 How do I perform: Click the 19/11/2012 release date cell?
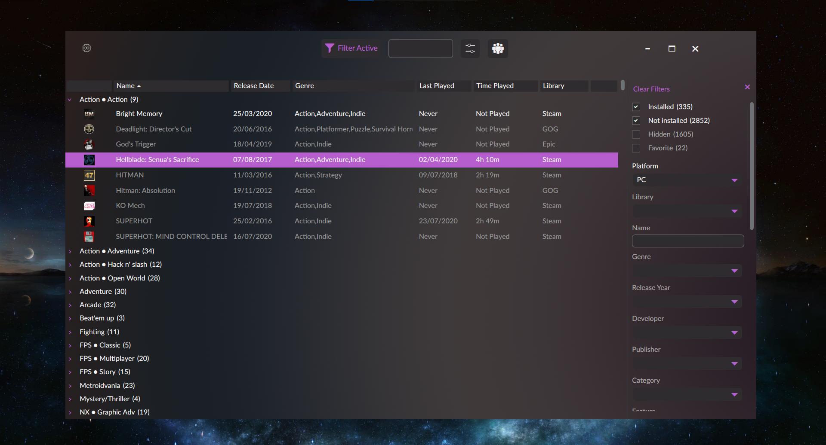point(252,191)
